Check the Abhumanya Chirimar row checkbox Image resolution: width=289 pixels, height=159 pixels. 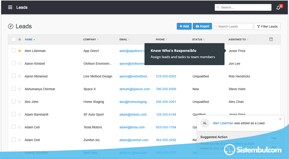click(x=14, y=89)
